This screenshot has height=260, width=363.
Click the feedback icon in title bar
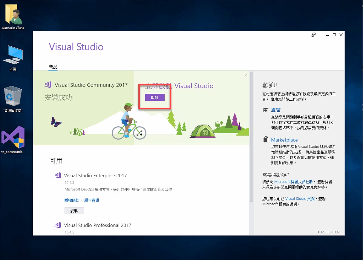pos(313,35)
